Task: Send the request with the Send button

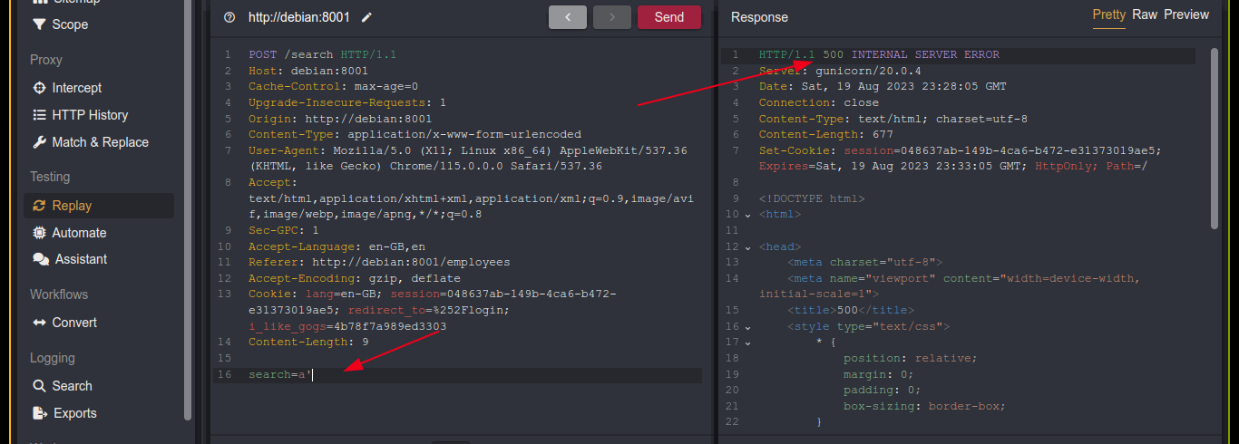Action: click(668, 17)
